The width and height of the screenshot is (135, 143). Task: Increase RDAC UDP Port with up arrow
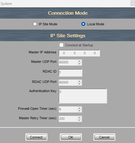tap(80, 81)
